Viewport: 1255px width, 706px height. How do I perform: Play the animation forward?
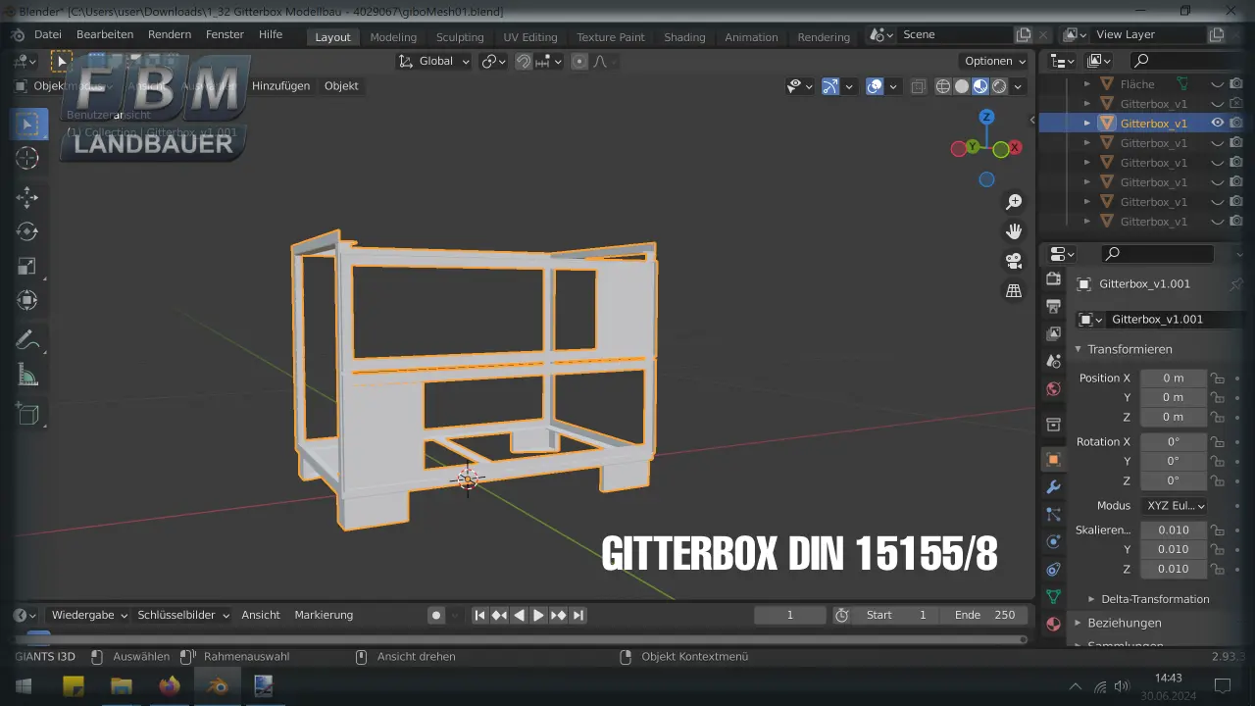[538, 615]
